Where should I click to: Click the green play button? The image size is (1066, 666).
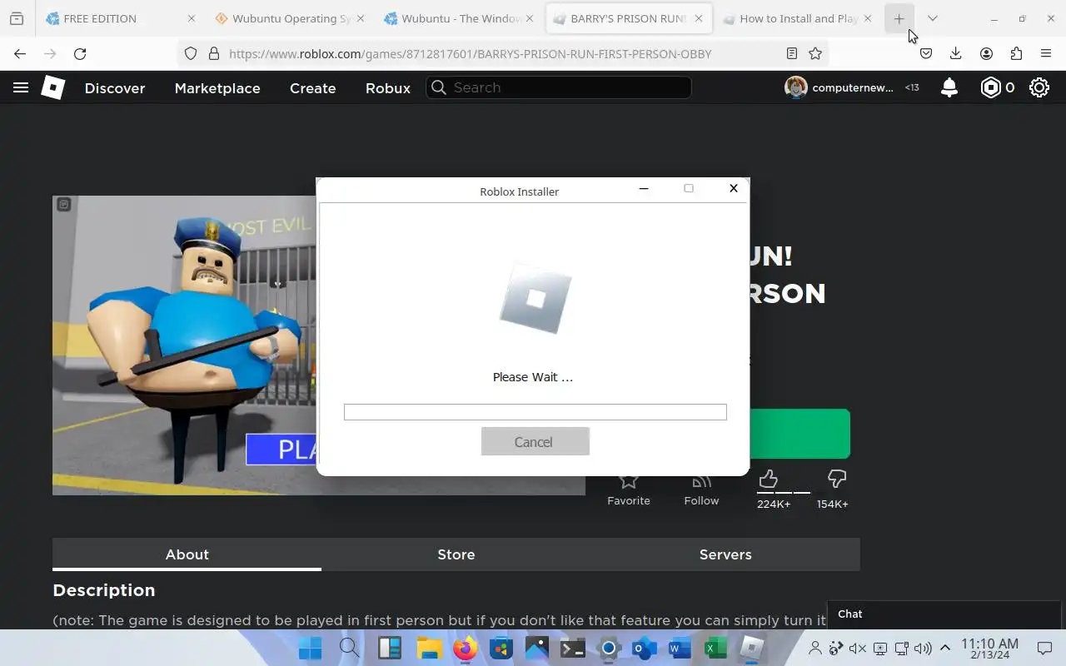click(799, 434)
